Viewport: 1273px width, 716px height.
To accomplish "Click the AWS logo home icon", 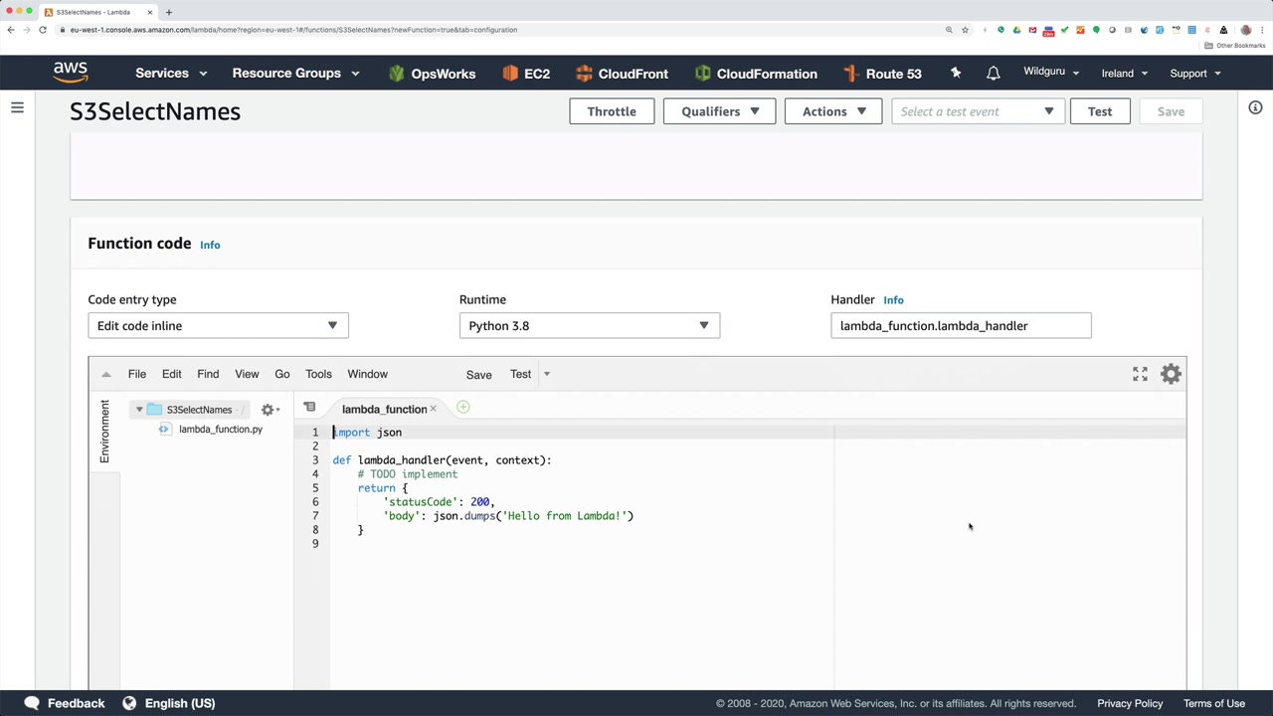I will click(71, 73).
